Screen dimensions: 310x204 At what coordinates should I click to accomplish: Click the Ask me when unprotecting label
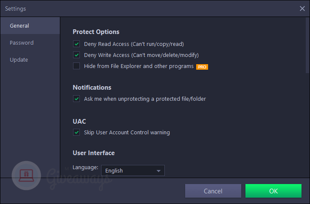tap(145, 99)
